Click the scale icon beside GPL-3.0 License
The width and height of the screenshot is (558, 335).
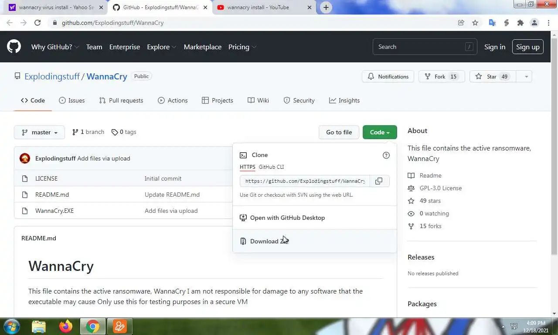(411, 188)
